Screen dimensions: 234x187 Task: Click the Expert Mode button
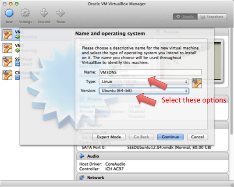pyautogui.click(x=109, y=137)
